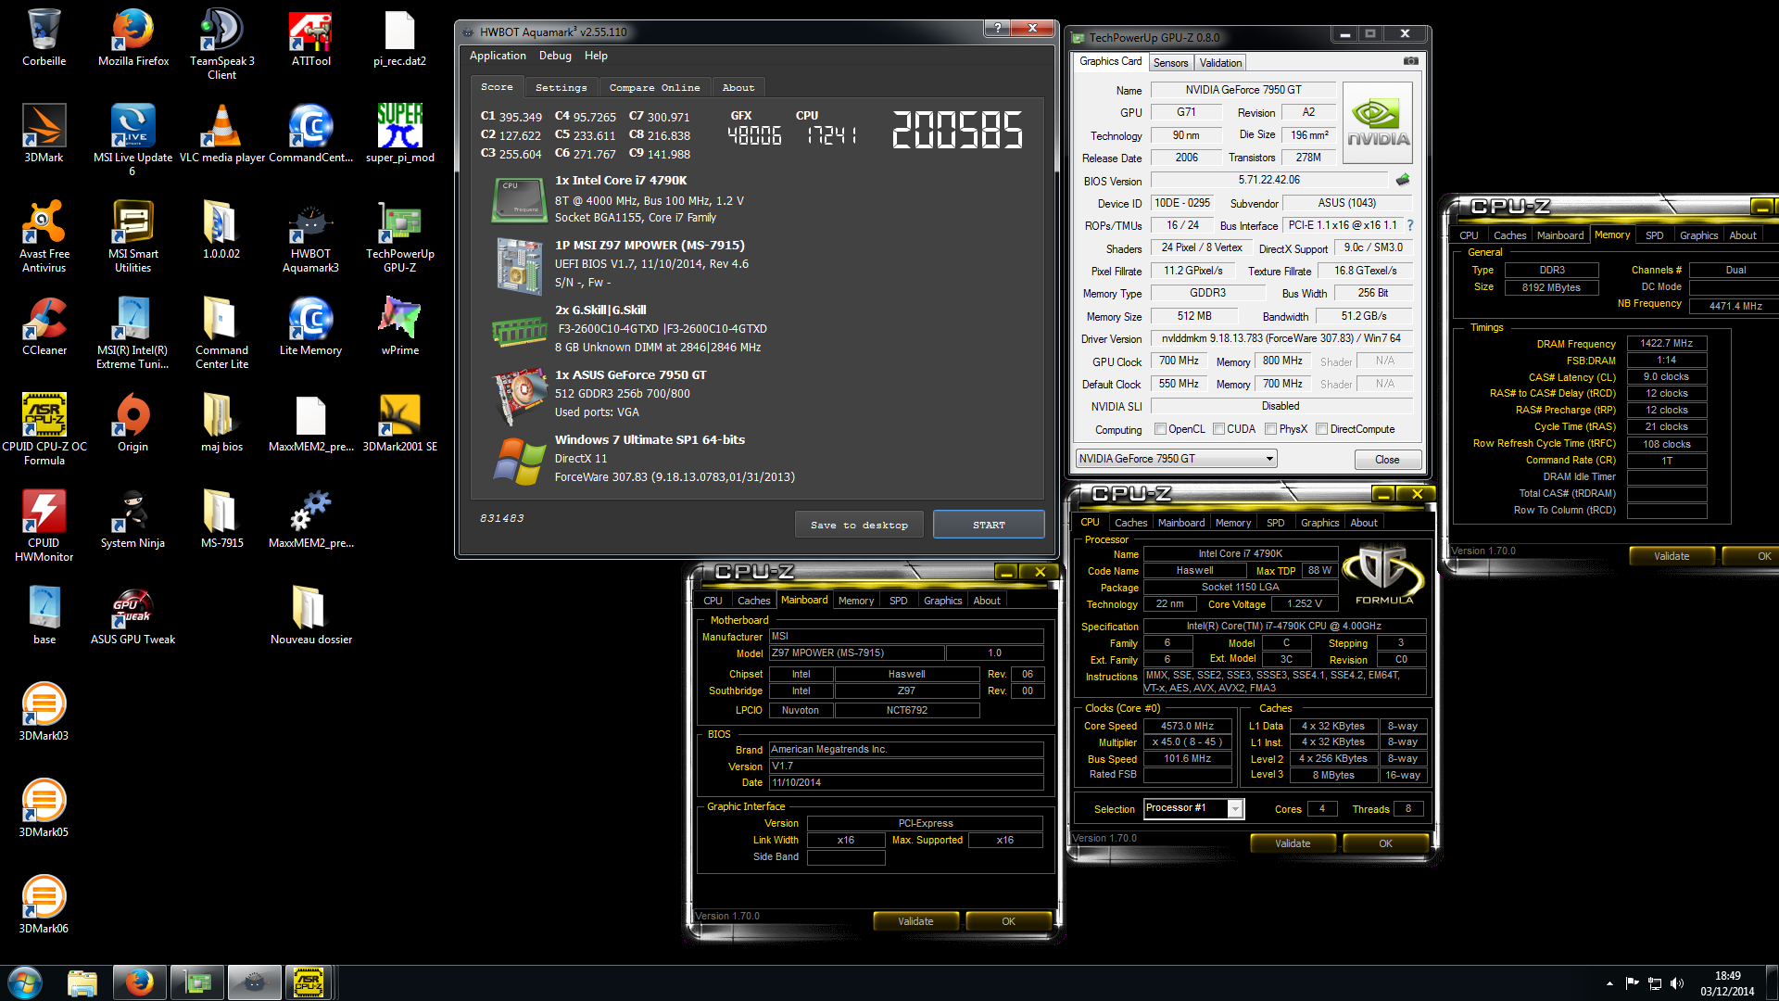
Task: Click OK in CPU-Z processor window
Action: tap(1385, 843)
